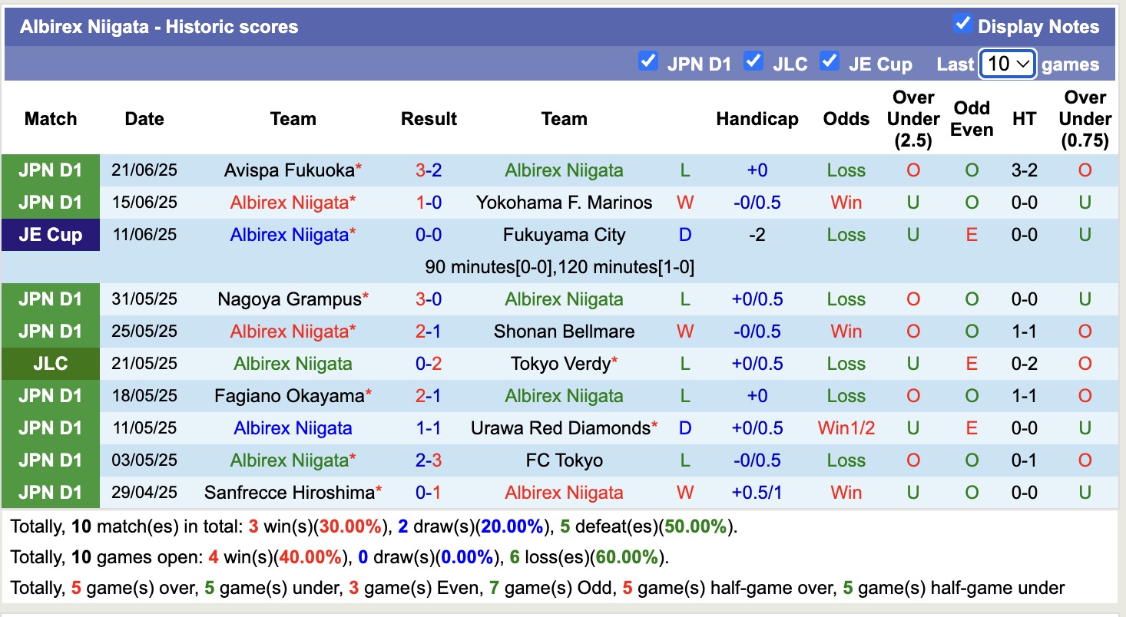
Task: Click the JPN D1 badge on the 21/06 row
Action: [49, 170]
